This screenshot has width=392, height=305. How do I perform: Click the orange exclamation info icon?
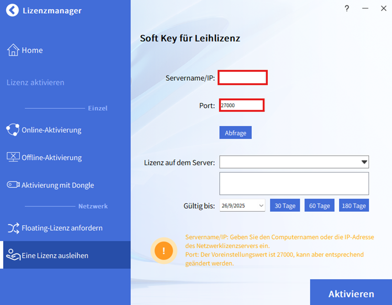tap(164, 250)
